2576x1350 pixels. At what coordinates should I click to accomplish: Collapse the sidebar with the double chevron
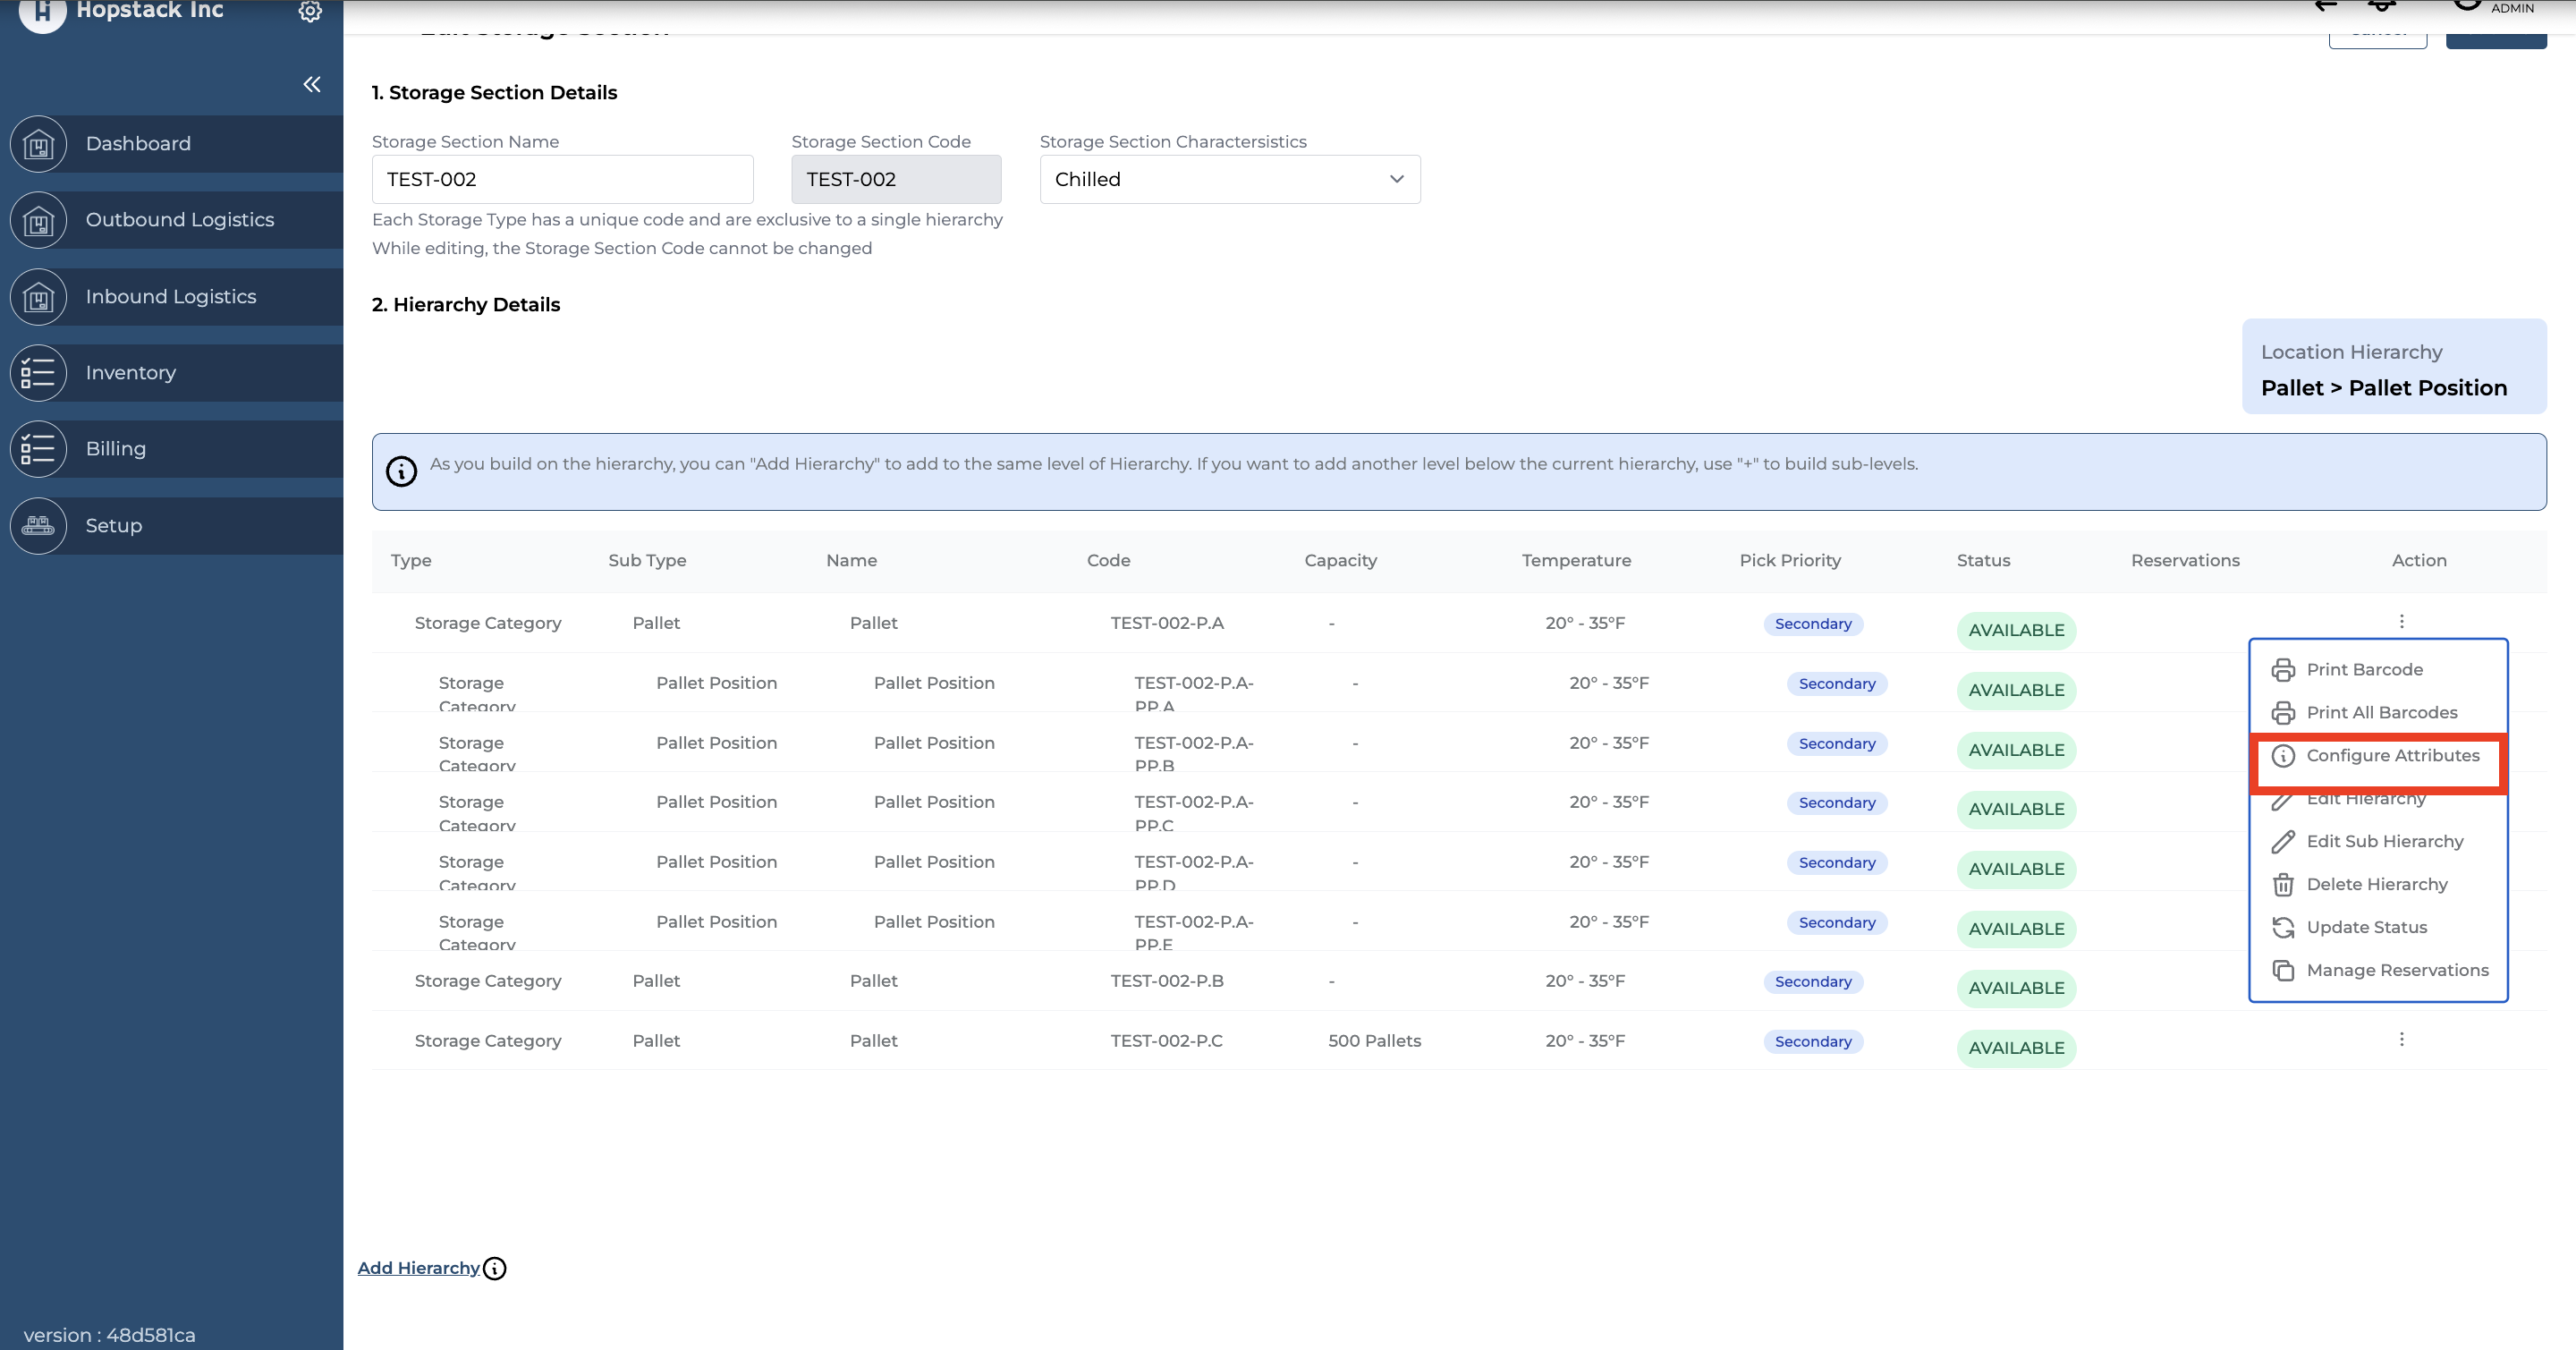point(312,84)
